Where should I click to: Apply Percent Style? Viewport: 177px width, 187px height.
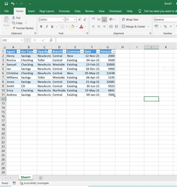pyautogui.click(x=165, y=26)
